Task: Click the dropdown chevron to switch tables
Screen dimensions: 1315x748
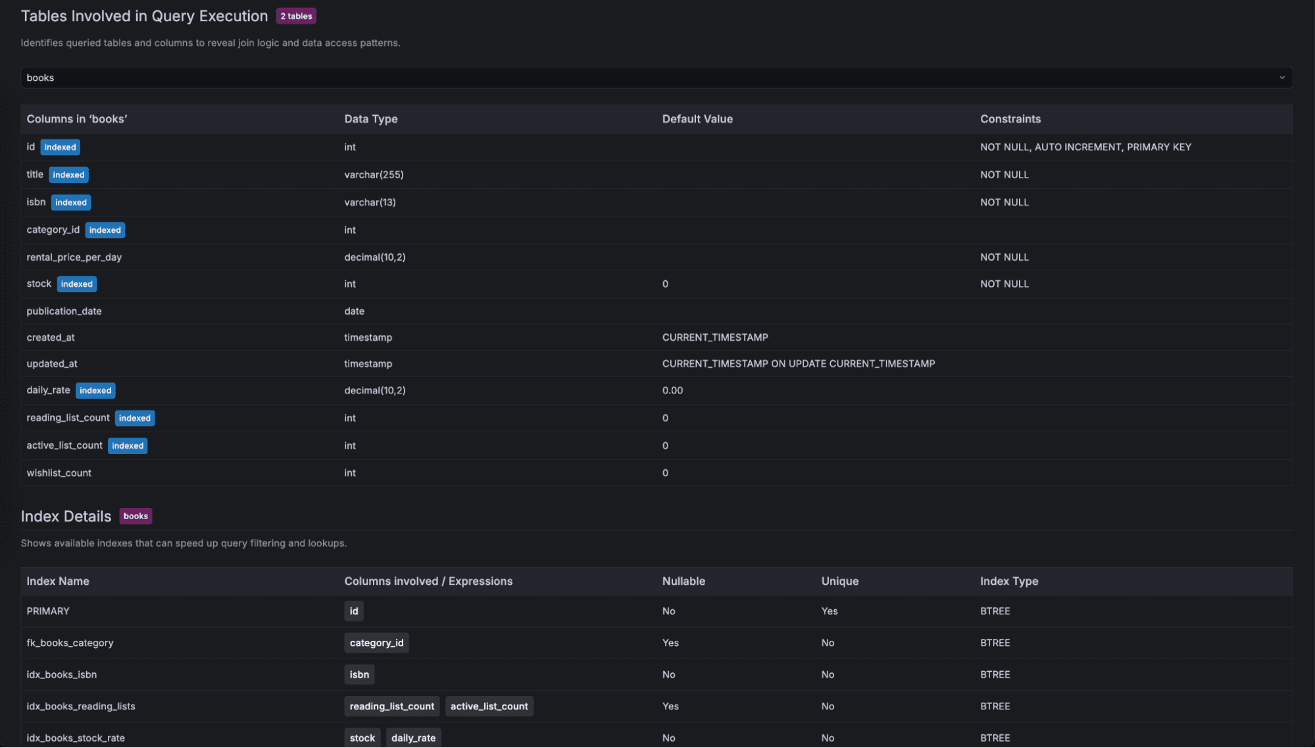Action: tap(1282, 77)
